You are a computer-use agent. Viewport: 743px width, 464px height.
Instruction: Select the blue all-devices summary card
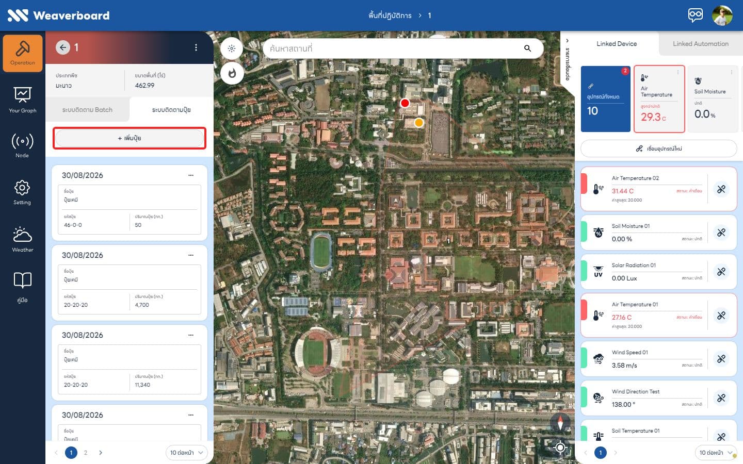[606, 99]
